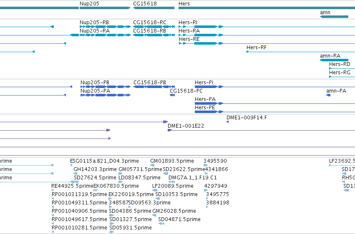
Task: Select the Nup205 gene label
Action: [89, 4]
